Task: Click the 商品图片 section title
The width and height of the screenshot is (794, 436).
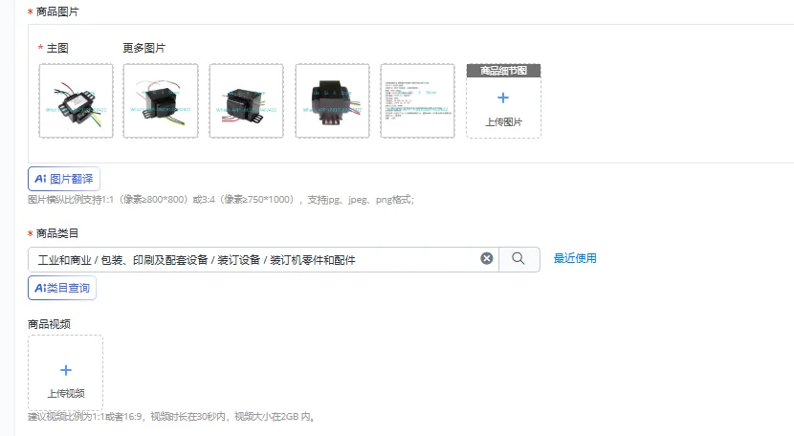Action: (57, 11)
